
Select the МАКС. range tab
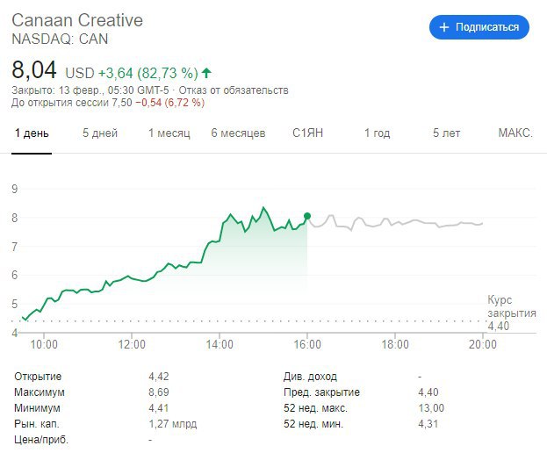click(515, 133)
